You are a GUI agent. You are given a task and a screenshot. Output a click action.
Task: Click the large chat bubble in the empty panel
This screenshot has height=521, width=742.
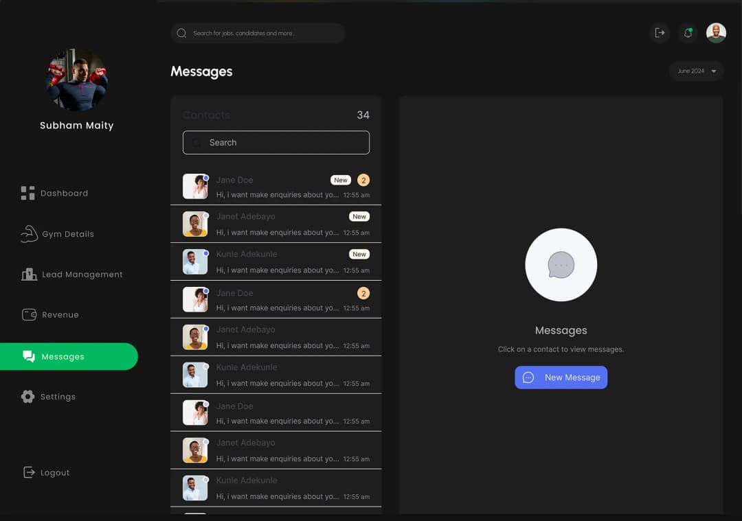tap(561, 265)
